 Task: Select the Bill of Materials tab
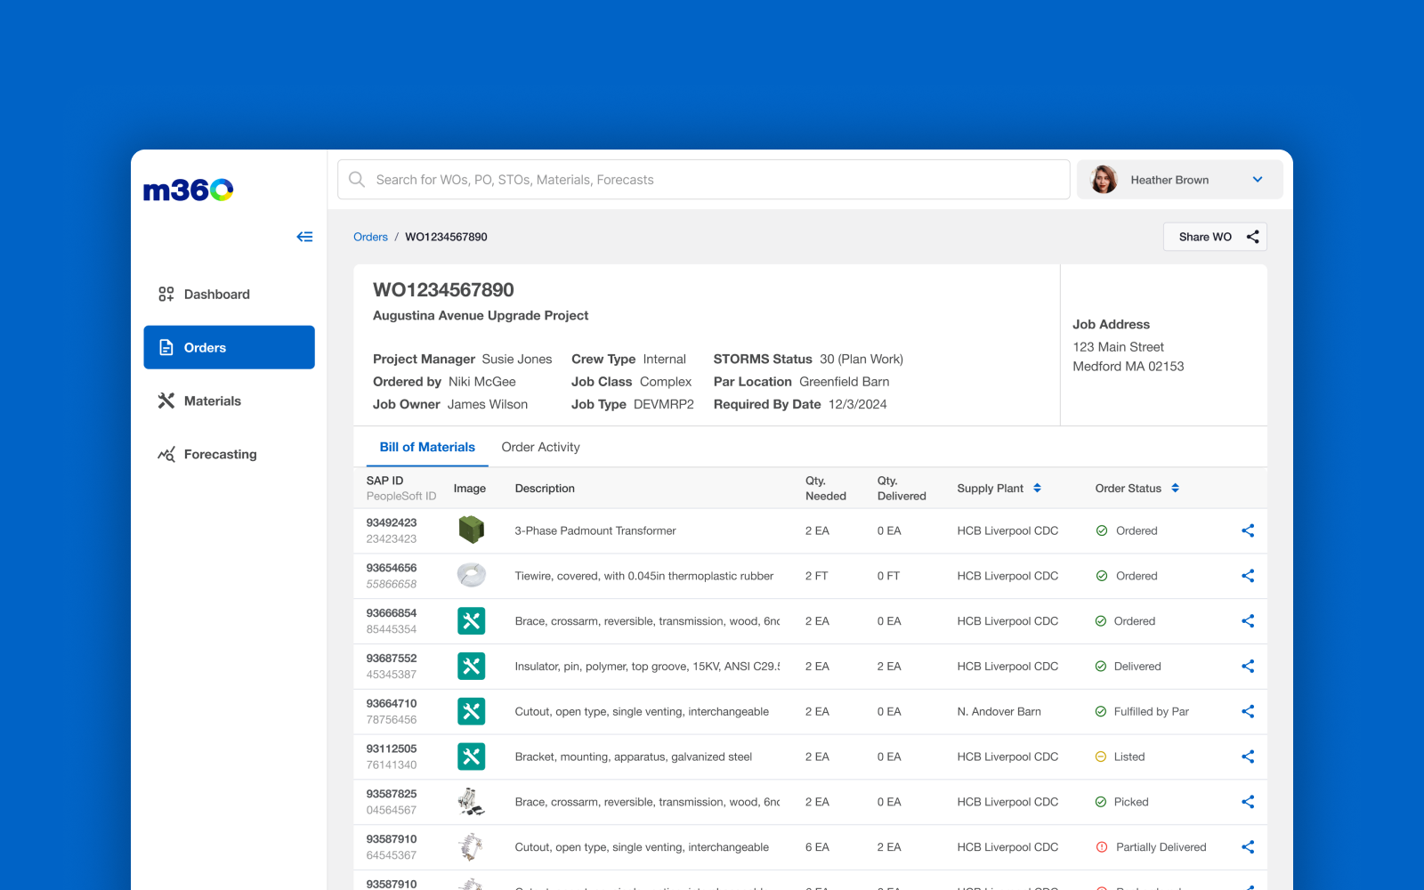point(427,447)
